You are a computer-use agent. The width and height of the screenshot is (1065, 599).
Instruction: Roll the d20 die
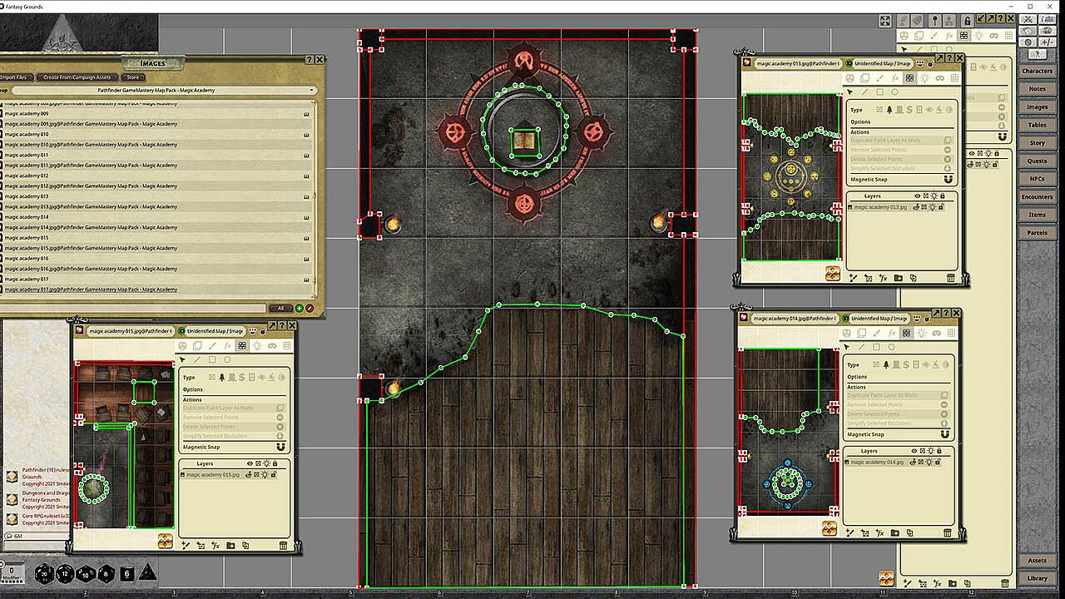coord(43,573)
